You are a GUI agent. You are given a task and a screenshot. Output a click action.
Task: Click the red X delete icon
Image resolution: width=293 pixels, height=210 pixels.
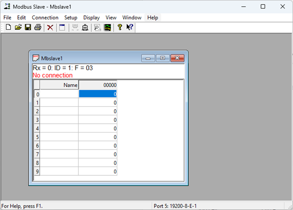point(50,27)
